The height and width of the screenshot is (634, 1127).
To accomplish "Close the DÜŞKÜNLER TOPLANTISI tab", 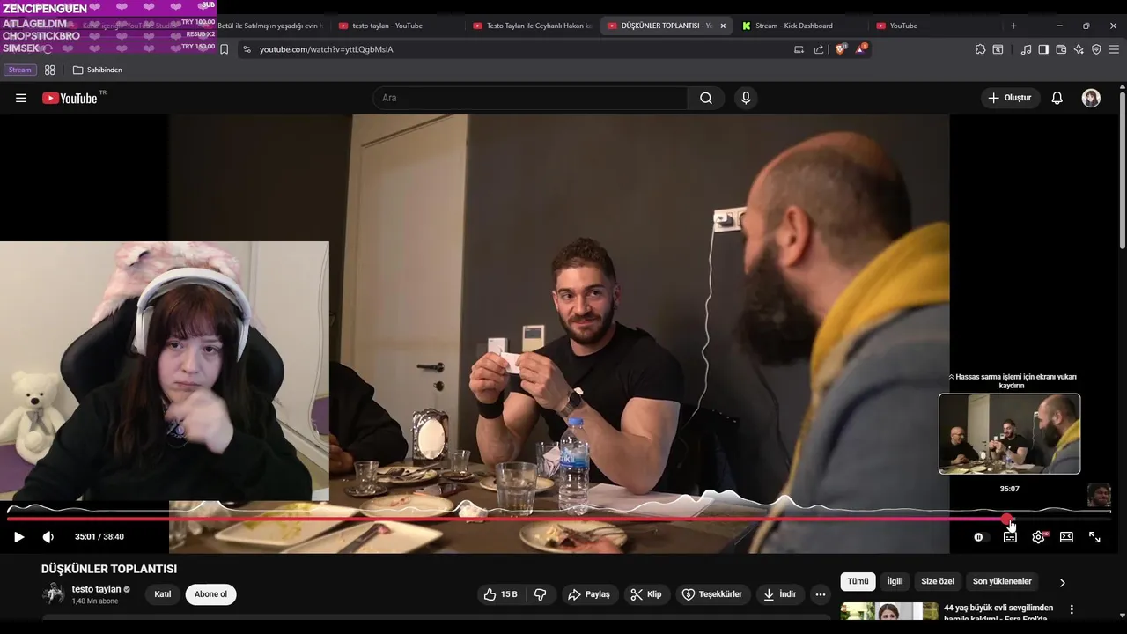I will point(724,26).
